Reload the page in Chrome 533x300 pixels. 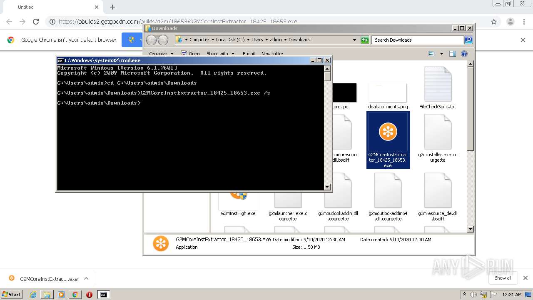[36, 22]
